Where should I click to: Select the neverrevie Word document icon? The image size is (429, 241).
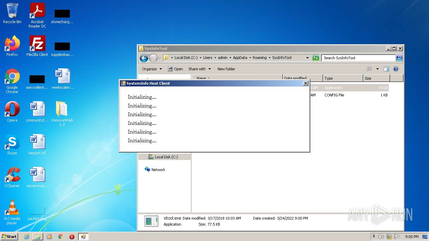(x=37, y=177)
